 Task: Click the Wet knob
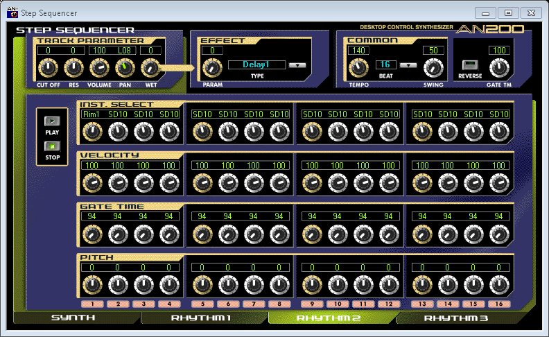pos(150,68)
